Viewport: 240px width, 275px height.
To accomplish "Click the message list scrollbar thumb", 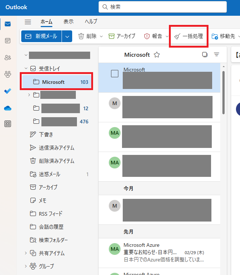I will 224,93.
